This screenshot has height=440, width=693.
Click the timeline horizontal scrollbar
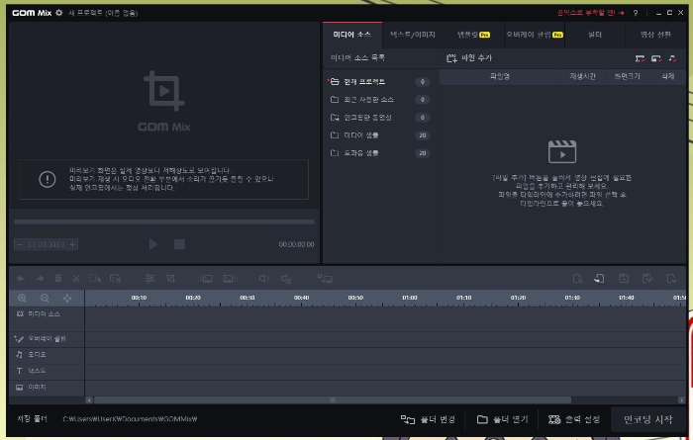pyautogui.click(x=333, y=400)
